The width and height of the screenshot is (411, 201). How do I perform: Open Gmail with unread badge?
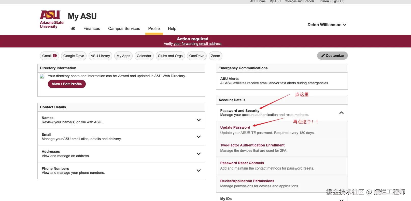pos(49,56)
